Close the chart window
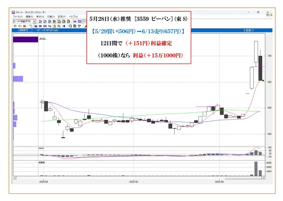The image size is (283, 201). click(x=268, y=12)
